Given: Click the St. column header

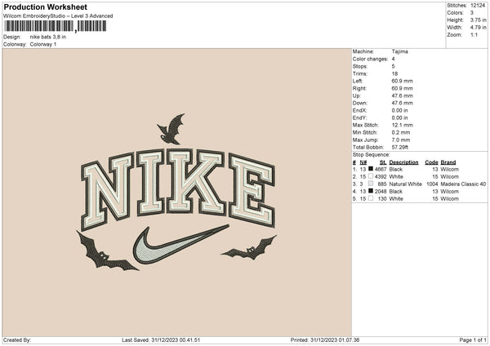Looking at the screenshot, I should [x=383, y=162].
